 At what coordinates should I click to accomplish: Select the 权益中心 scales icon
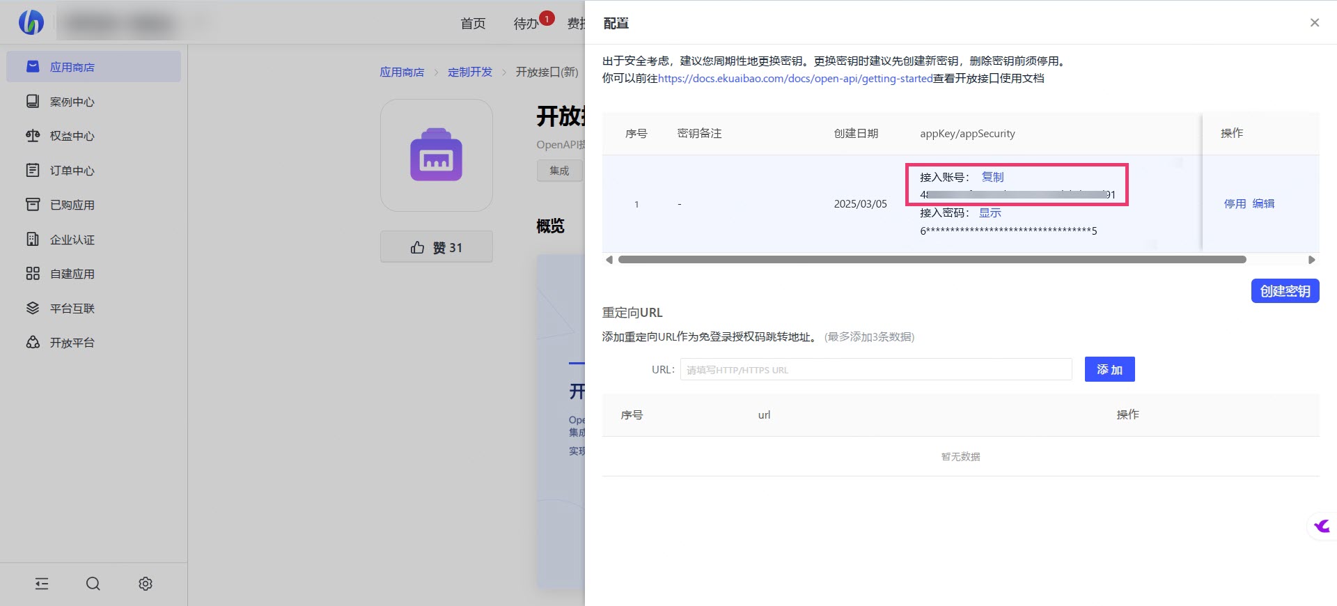(33, 136)
